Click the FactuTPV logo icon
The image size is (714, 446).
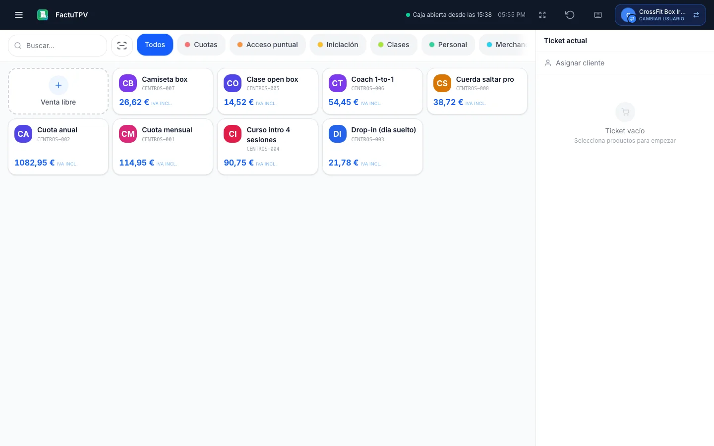pyautogui.click(x=43, y=15)
